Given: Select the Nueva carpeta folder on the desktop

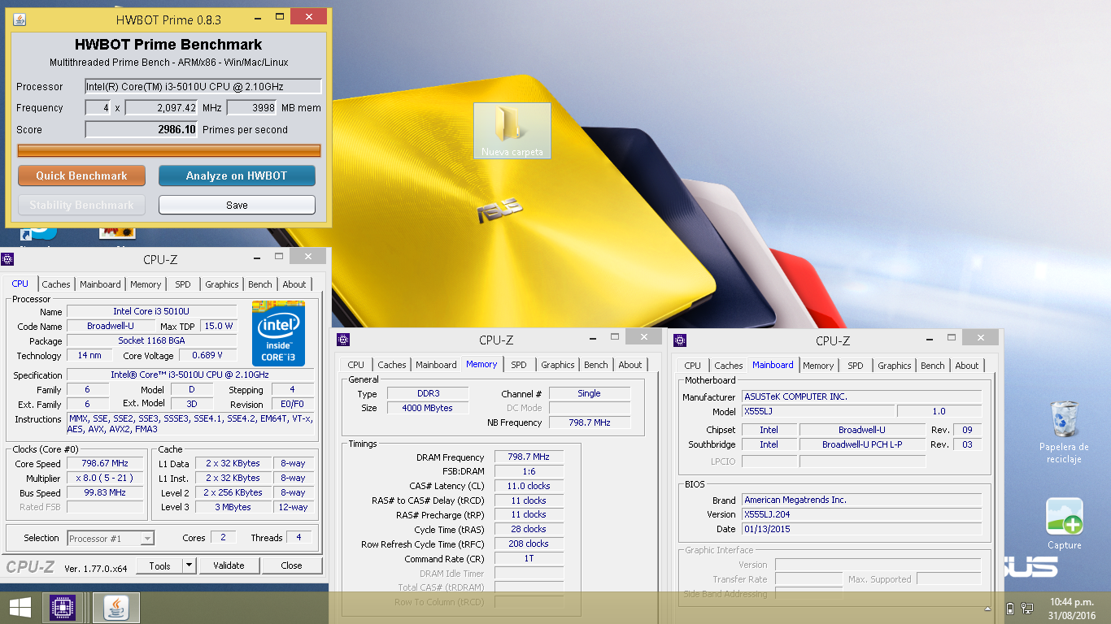Looking at the screenshot, I should (512, 130).
